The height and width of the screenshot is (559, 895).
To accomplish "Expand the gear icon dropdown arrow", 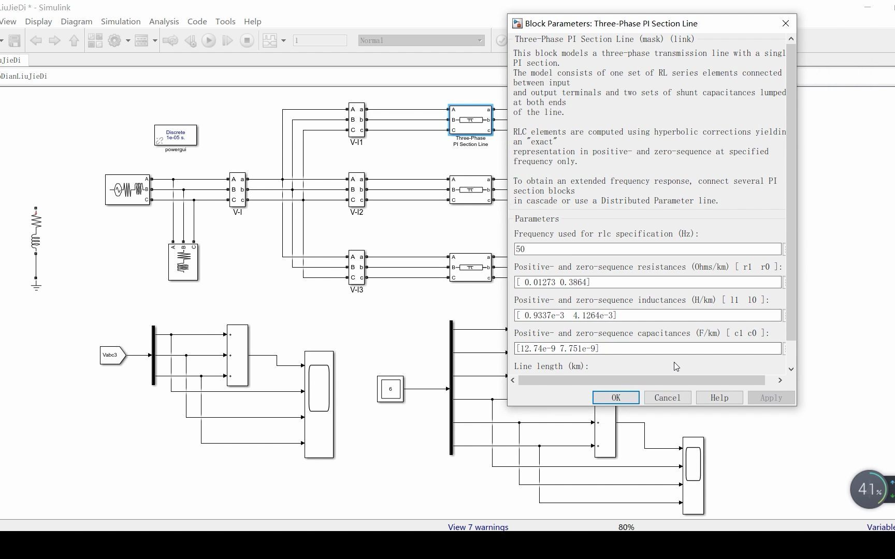I will click(x=128, y=40).
